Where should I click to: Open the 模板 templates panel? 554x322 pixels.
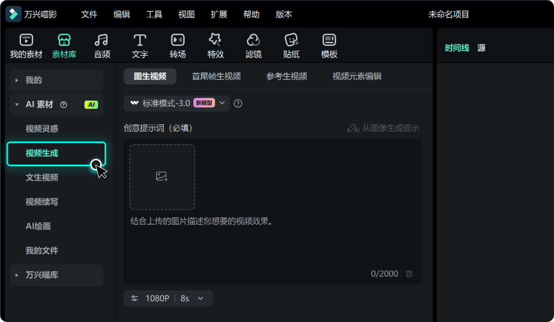click(x=329, y=46)
